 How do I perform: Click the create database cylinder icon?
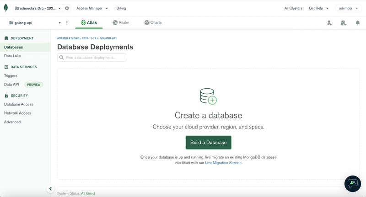209,96
